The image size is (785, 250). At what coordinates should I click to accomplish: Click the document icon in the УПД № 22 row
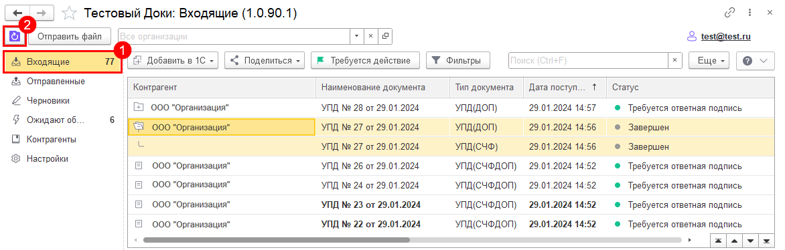pos(139,223)
